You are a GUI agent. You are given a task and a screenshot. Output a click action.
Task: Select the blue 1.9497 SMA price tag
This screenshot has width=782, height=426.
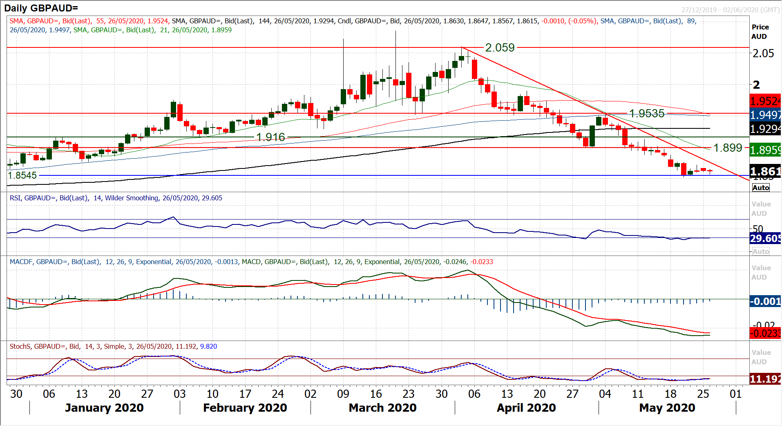(x=765, y=115)
